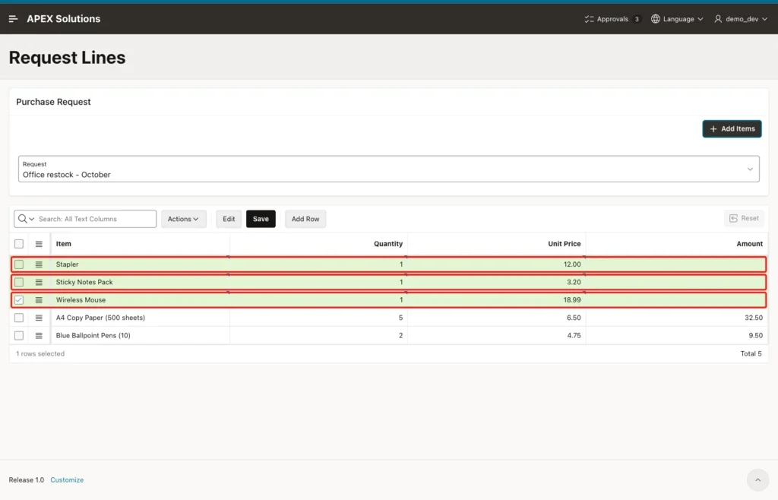Click the Sticky Notes Pack unit price 3.20
778x500 pixels.
(x=574, y=282)
